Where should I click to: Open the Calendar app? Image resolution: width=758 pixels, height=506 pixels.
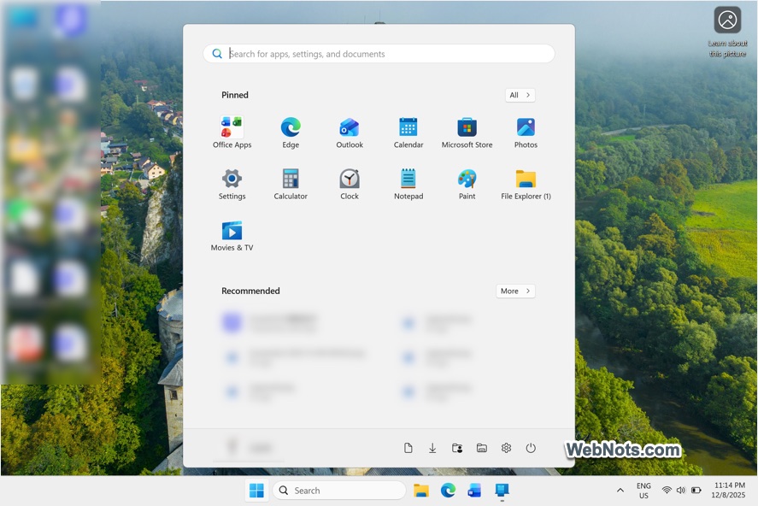pos(408,132)
